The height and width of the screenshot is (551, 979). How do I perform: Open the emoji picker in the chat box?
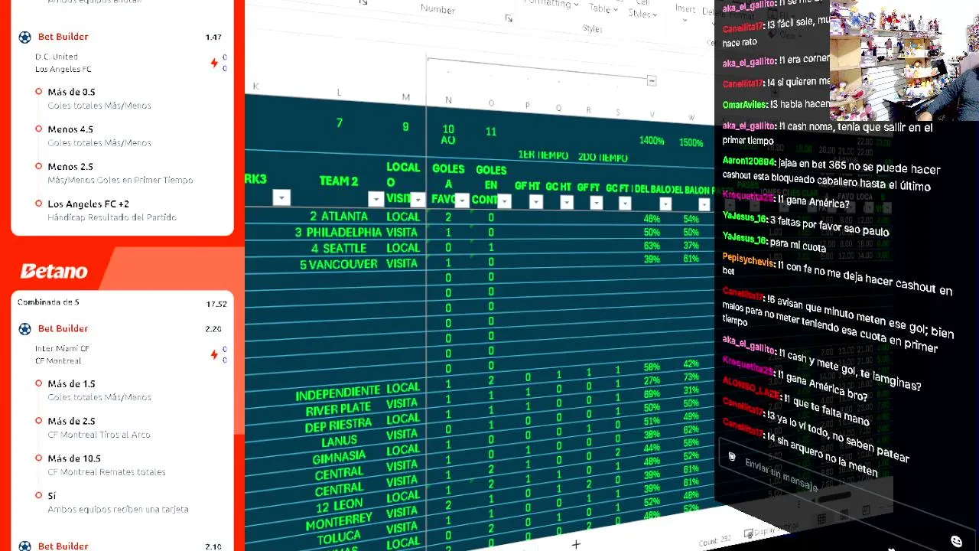click(956, 542)
